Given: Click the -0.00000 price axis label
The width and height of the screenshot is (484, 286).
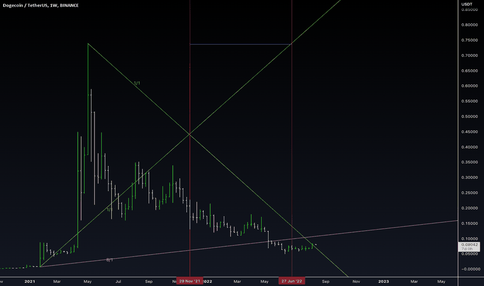Looking at the screenshot, I should (469, 269).
